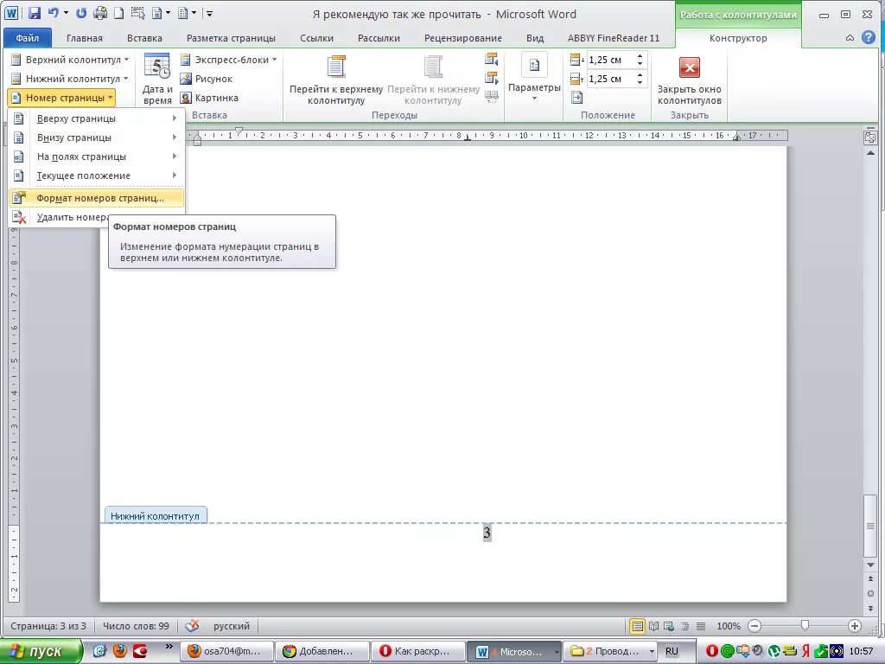Screen dimensions: 885x664
Task: Expand На полях страницы submenu
Action: click(x=96, y=157)
